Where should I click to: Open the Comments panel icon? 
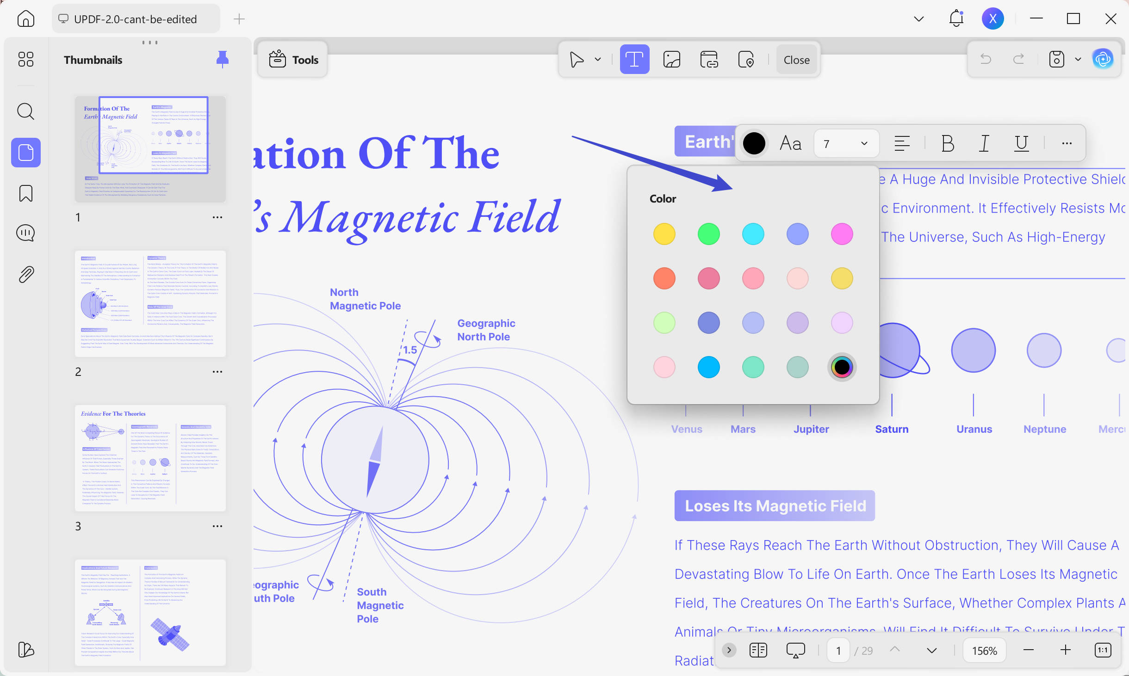point(26,233)
